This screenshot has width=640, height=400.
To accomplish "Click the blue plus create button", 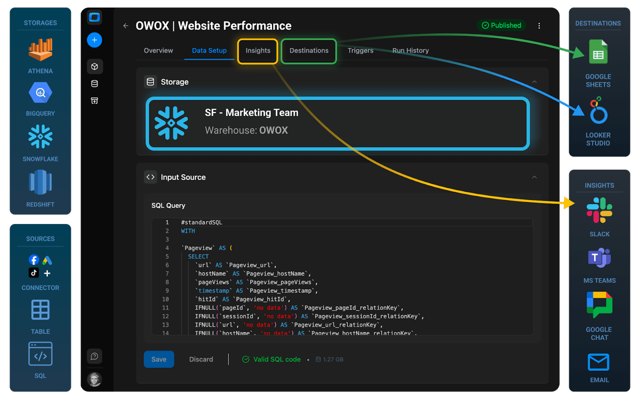I will 94,40.
